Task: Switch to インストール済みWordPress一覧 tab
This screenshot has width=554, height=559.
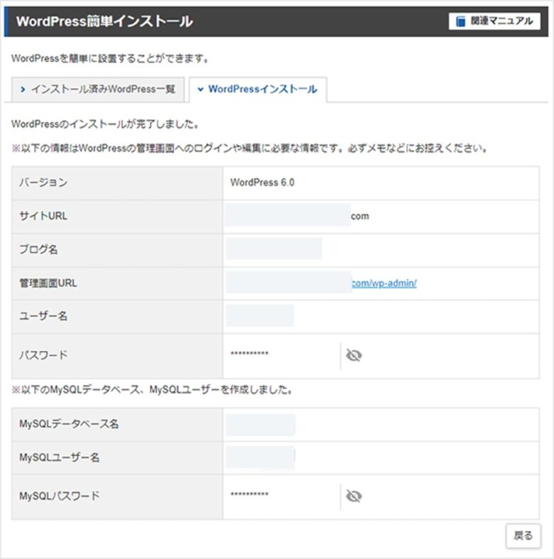Action: [98, 89]
